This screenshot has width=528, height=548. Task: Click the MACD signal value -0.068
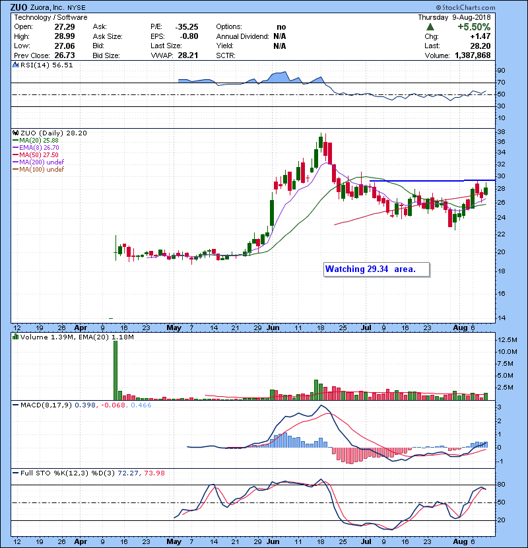pyautogui.click(x=113, y=405)
